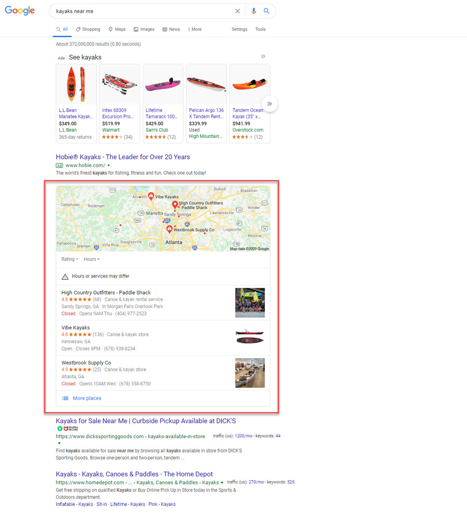467x513 pixels.
Task: Click inside the search input field
Action: tap(143, 11)
